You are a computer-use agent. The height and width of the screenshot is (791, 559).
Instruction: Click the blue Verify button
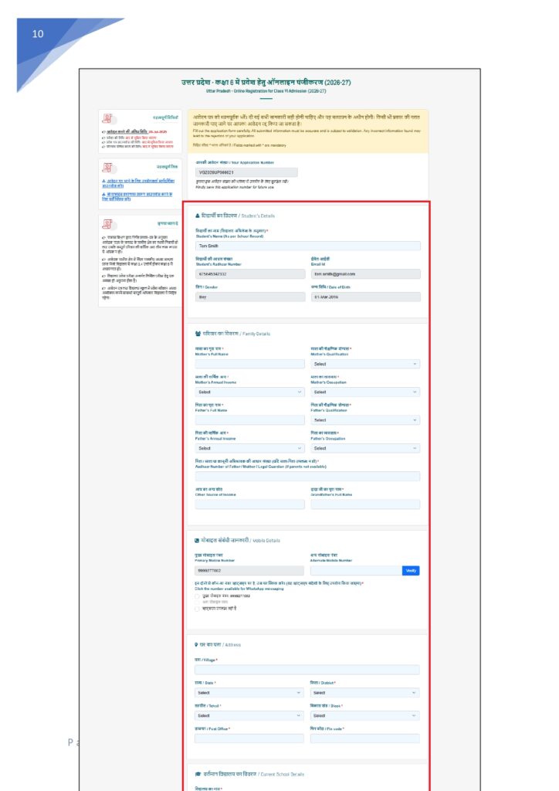[x=411, y=571]
